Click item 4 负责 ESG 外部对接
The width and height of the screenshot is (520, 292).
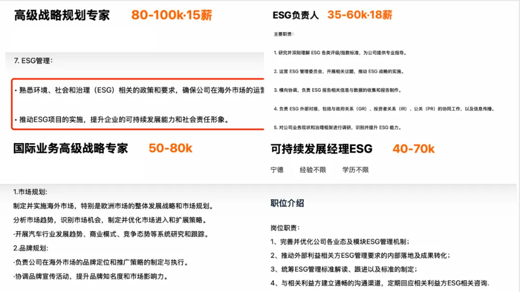(x=384, y=109)
